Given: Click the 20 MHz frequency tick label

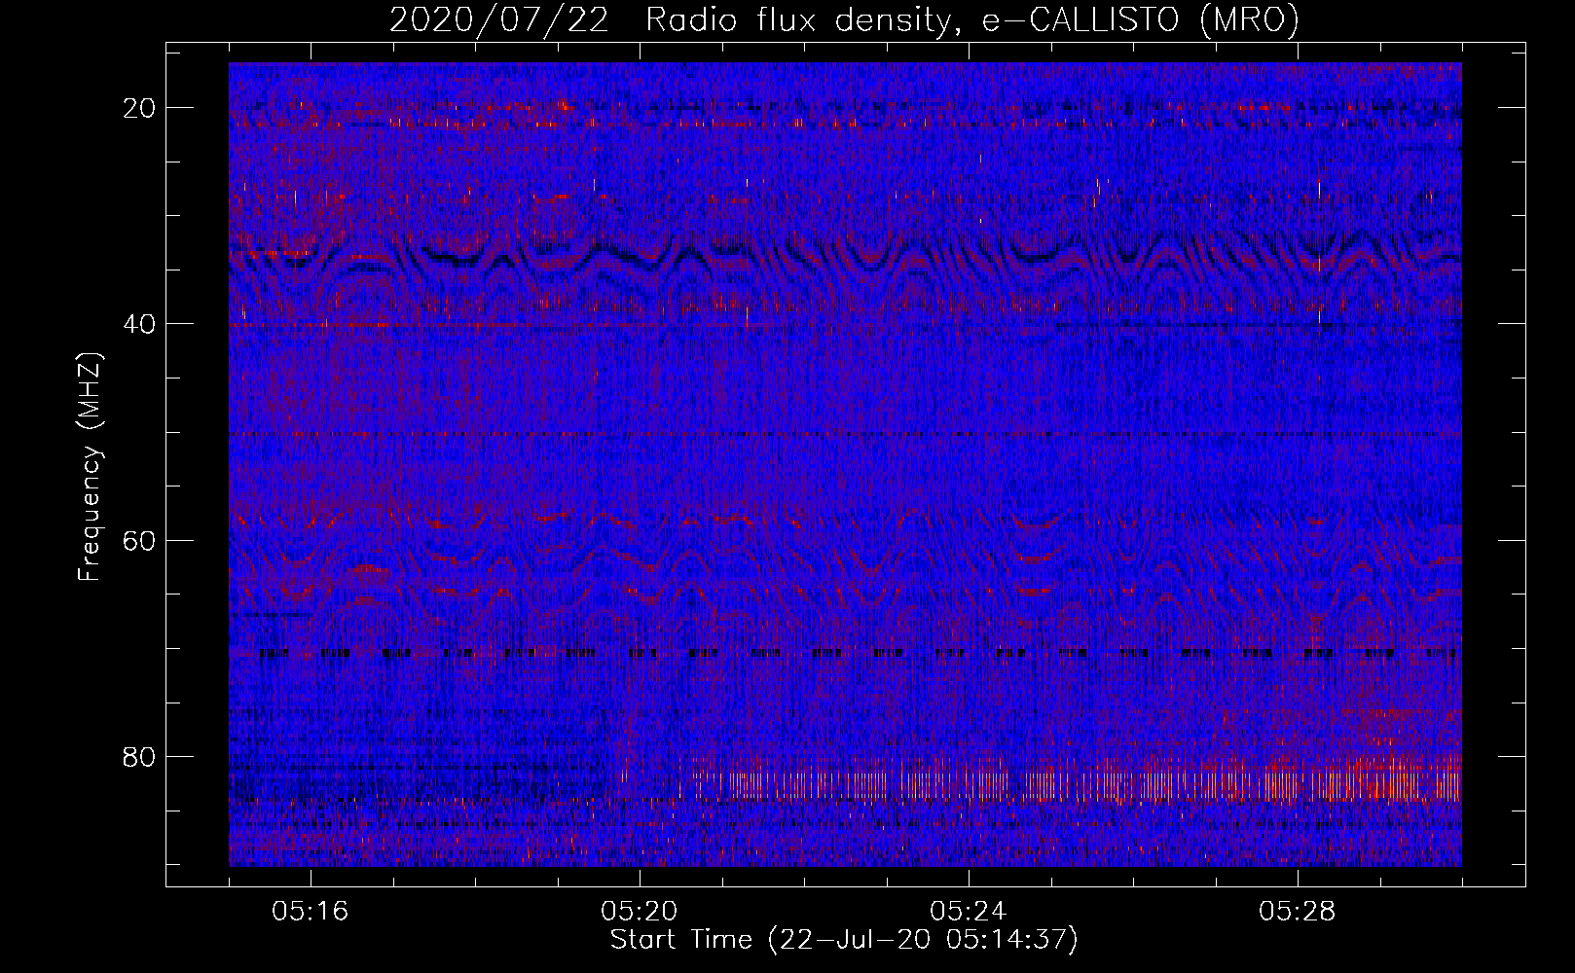Looking at the screenshot, I should point(139,108).
